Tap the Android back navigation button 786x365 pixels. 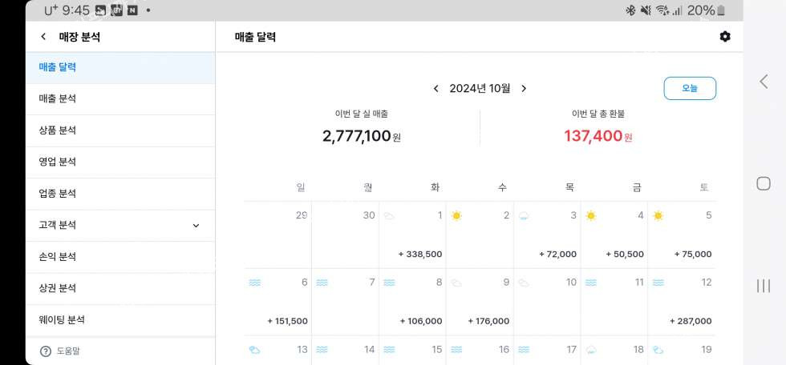[764, 81]
